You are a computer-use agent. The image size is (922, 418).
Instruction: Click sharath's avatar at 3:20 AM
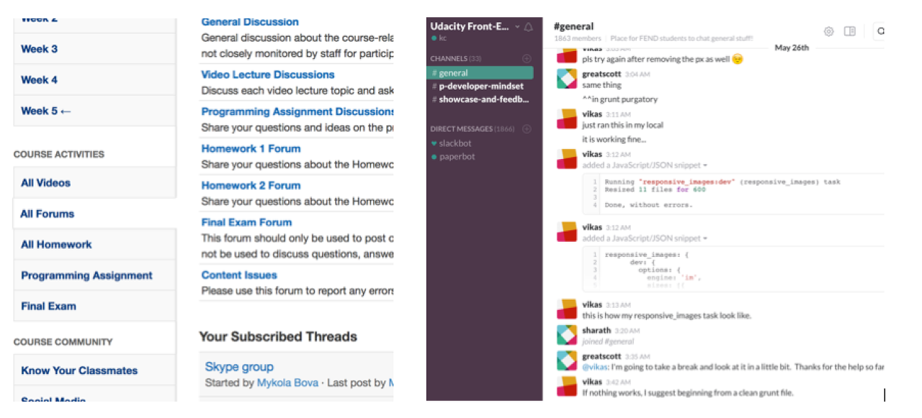(568, 335)
